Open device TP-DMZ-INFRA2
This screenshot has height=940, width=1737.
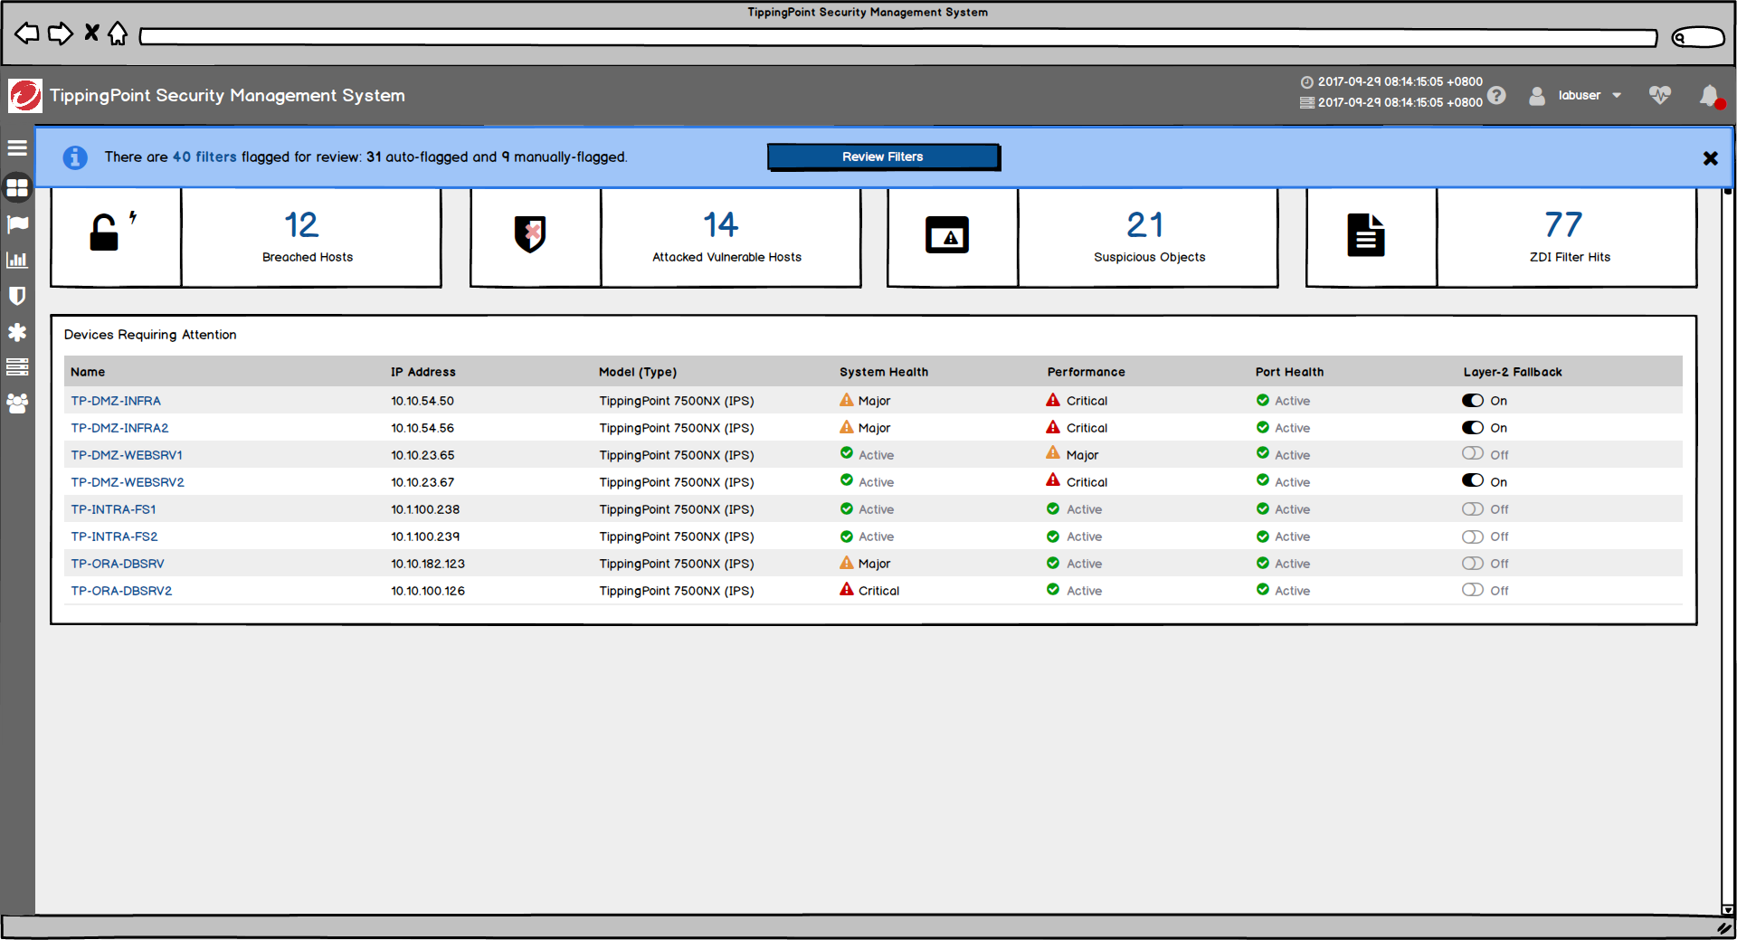point(119,428)
